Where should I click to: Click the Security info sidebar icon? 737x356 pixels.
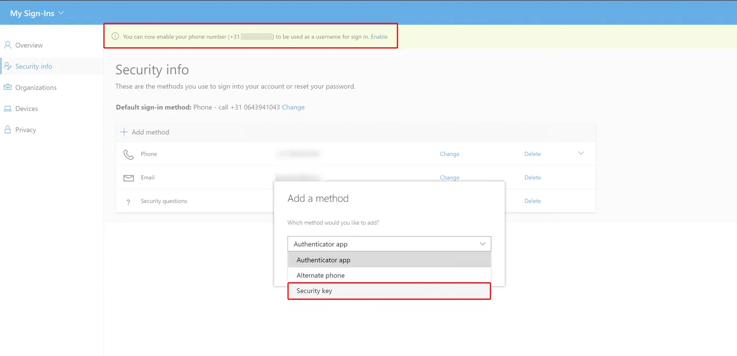pos(8,66)
